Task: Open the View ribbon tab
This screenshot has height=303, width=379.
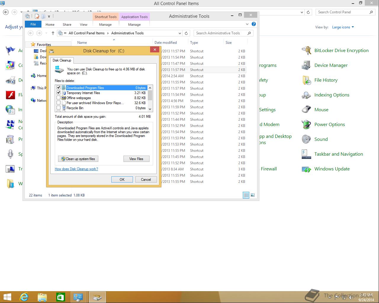Action: click(x=84, y=25)
